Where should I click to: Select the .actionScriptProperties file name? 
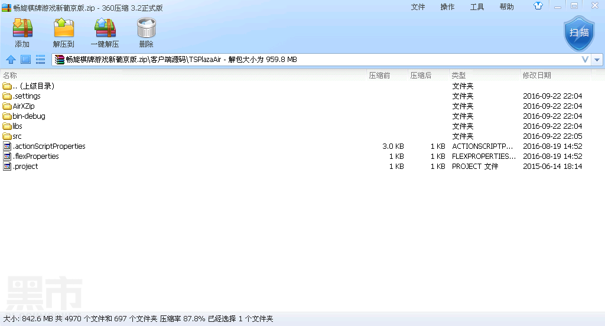49,146
